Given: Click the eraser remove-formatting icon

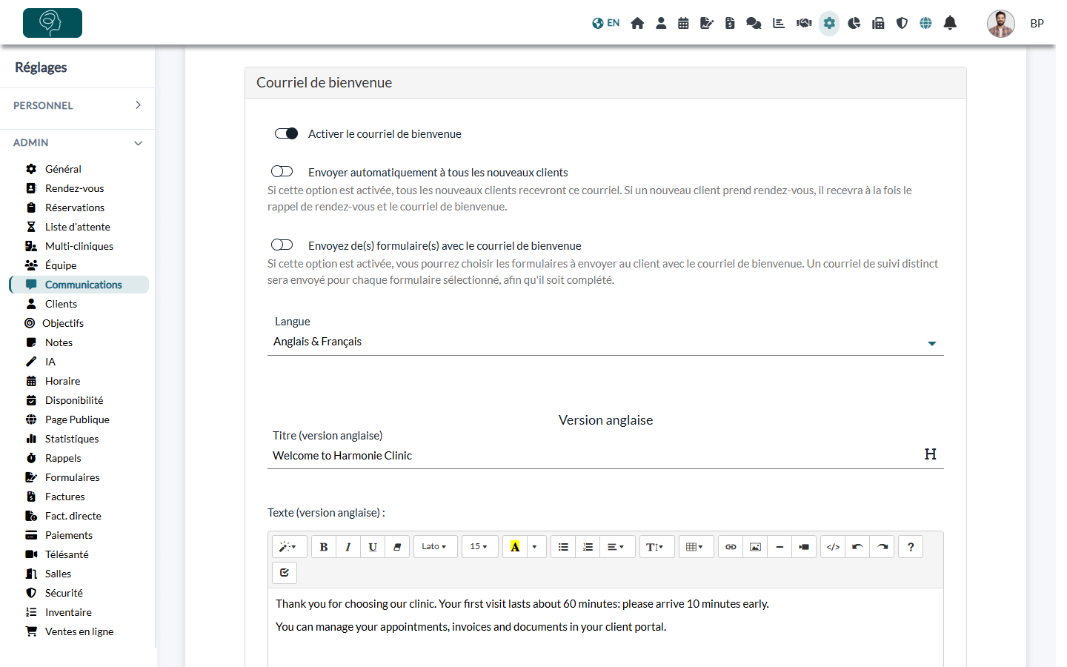Looking at the screenshot, I should [397, 547].
